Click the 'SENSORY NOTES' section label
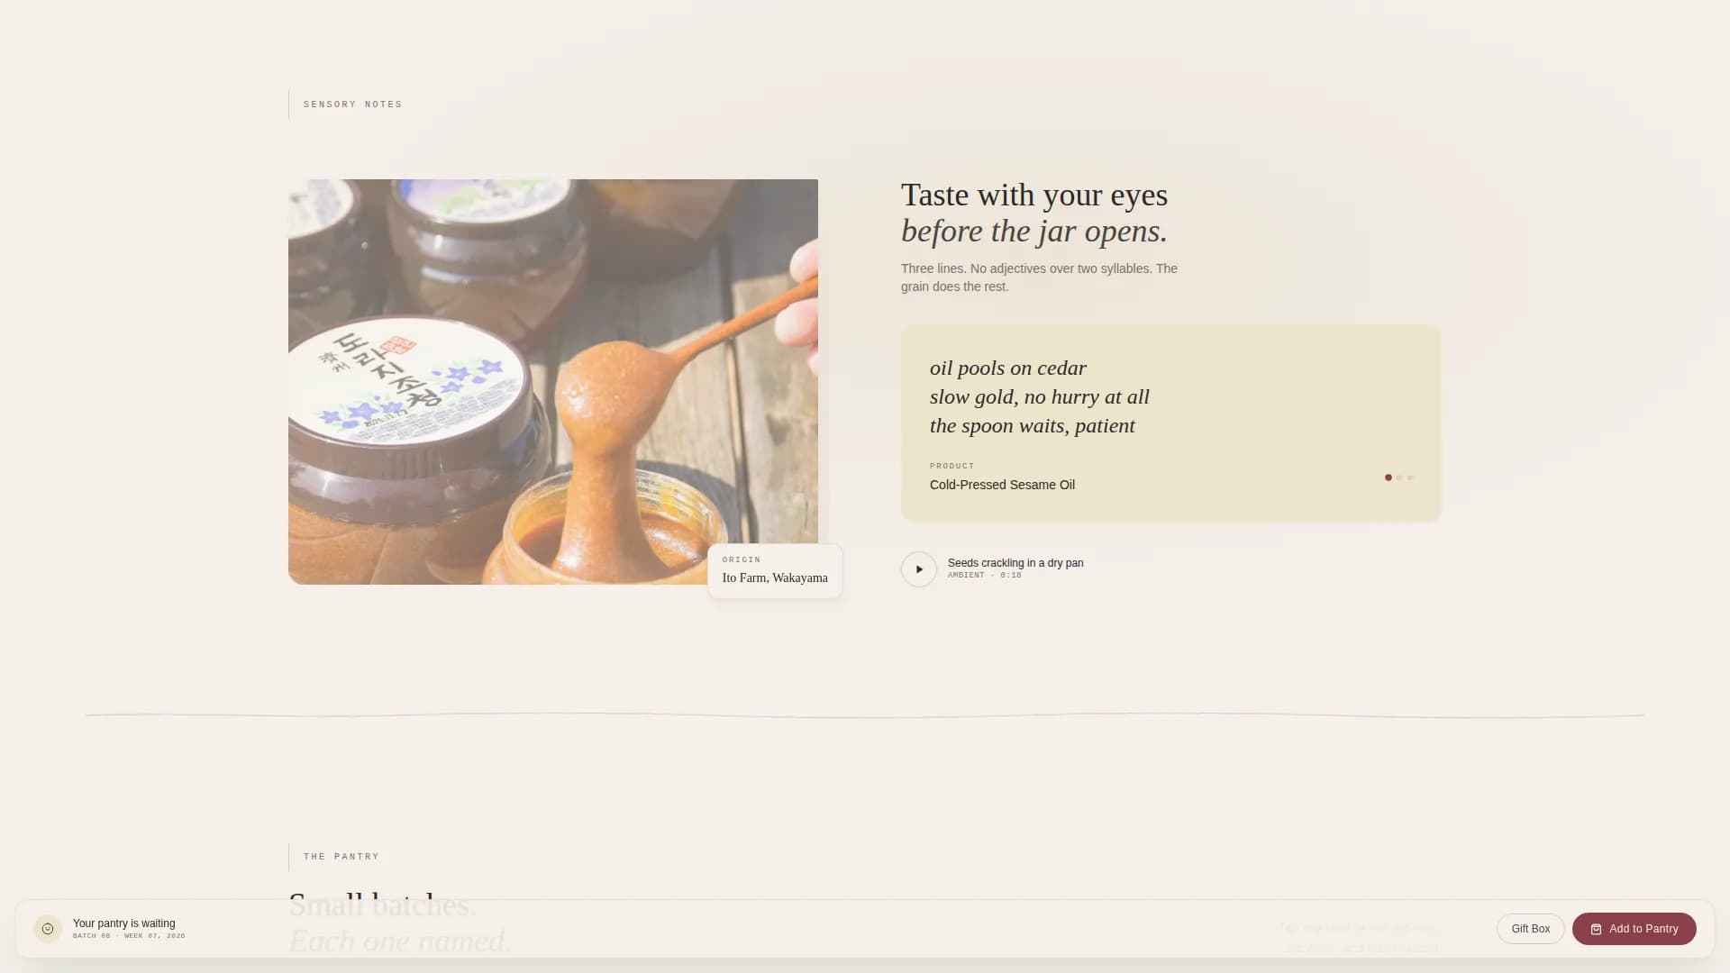Viewport: 1730px width, 973px height. click(353, 105)
